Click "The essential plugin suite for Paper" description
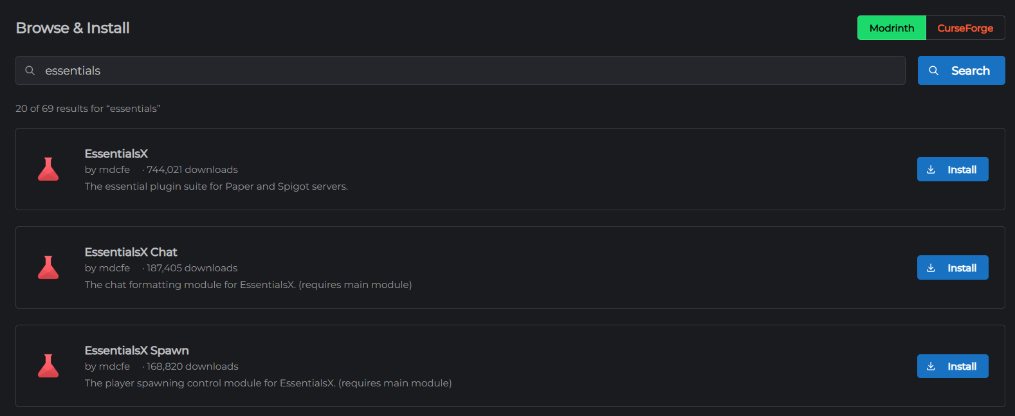Screen dimensions: 1015x416 [216, 186]
